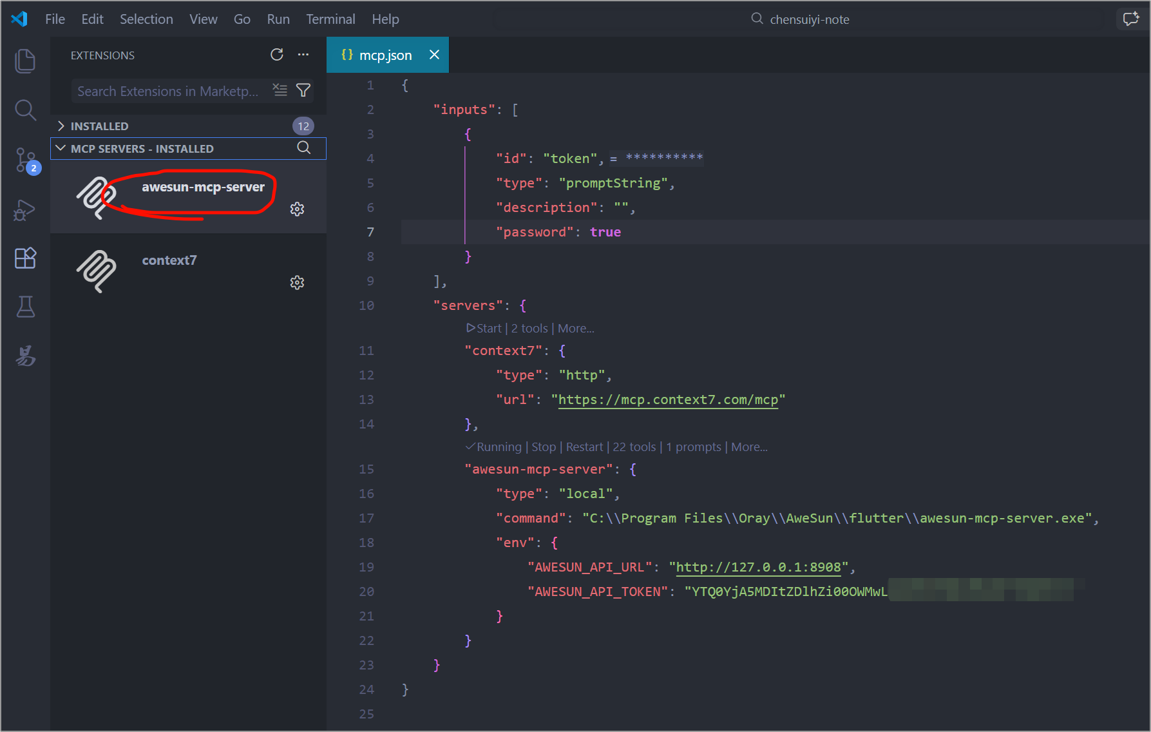
Task: Click awesun 'More...' code lens
Action: [749, 447]
